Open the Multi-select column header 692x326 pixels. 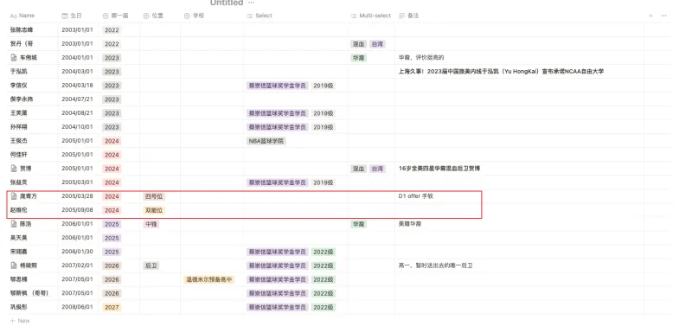371,16
